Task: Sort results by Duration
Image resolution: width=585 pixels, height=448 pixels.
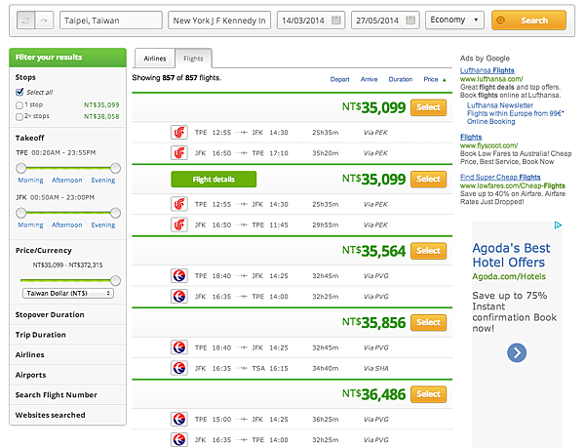Action: point(401,79)
